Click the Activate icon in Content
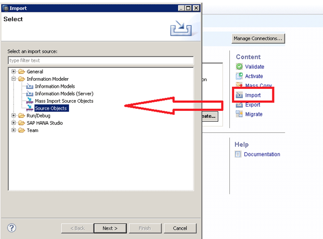The image size is (323, 239). coord(239,76)
